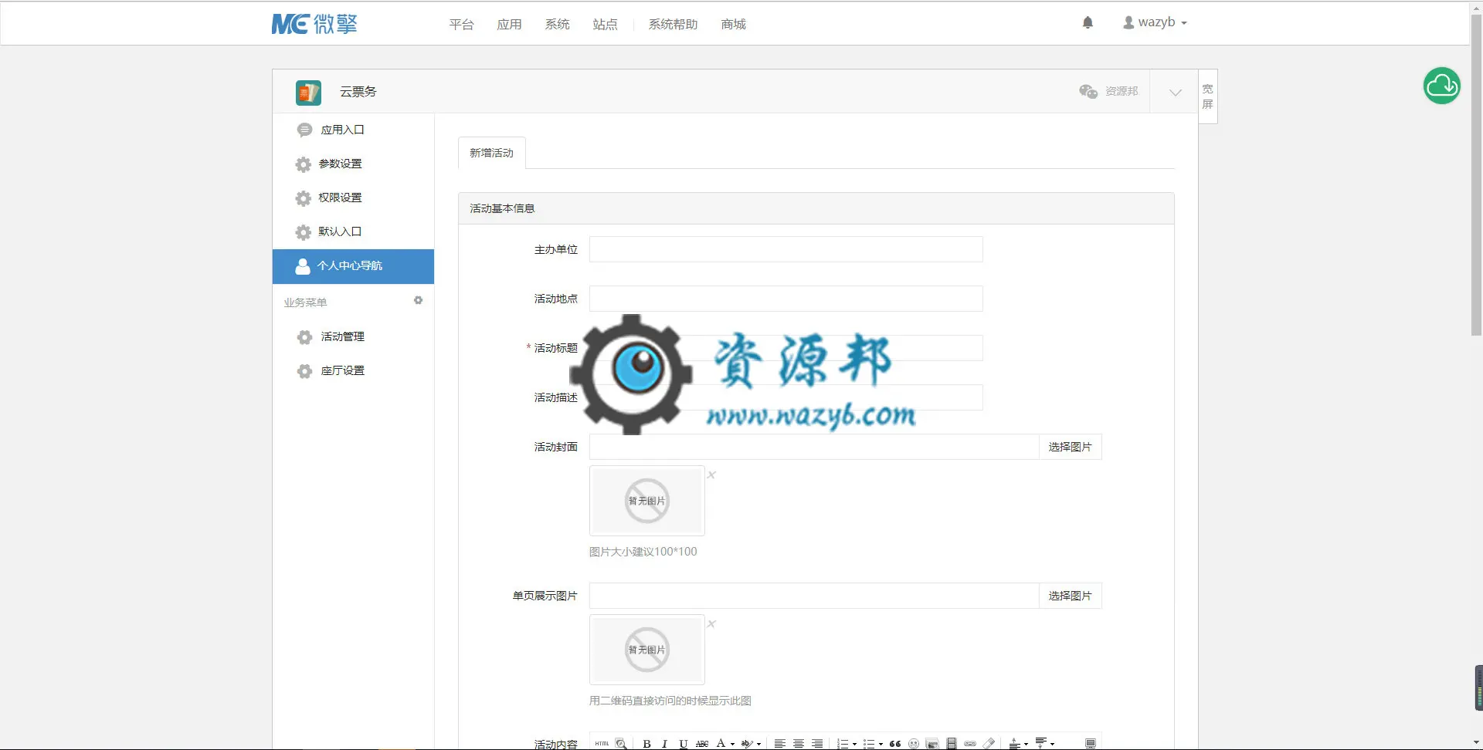Click the 单页展示图片 thumbnail placeholder
This screenshot has height=750, width=1483.
coord(646,650)
